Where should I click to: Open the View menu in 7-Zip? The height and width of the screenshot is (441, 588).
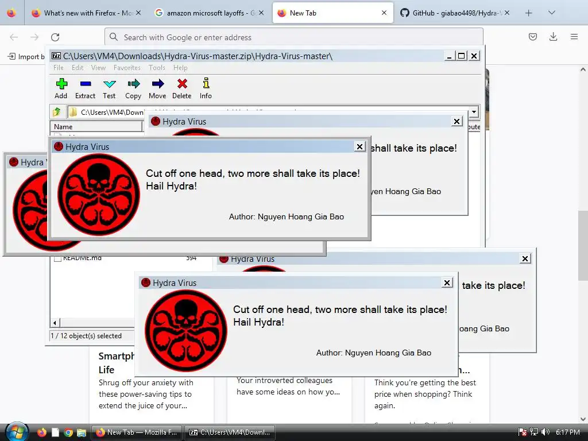pyautogui.click(x=98, y=68)
